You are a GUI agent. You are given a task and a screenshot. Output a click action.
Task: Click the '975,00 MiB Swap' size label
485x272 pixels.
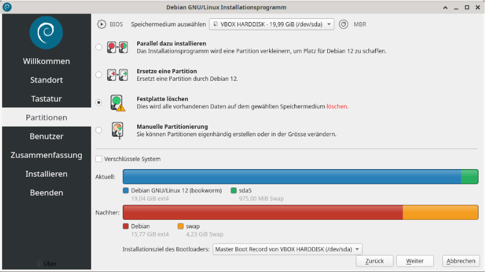pyautogui.click(x=262, y=198)
